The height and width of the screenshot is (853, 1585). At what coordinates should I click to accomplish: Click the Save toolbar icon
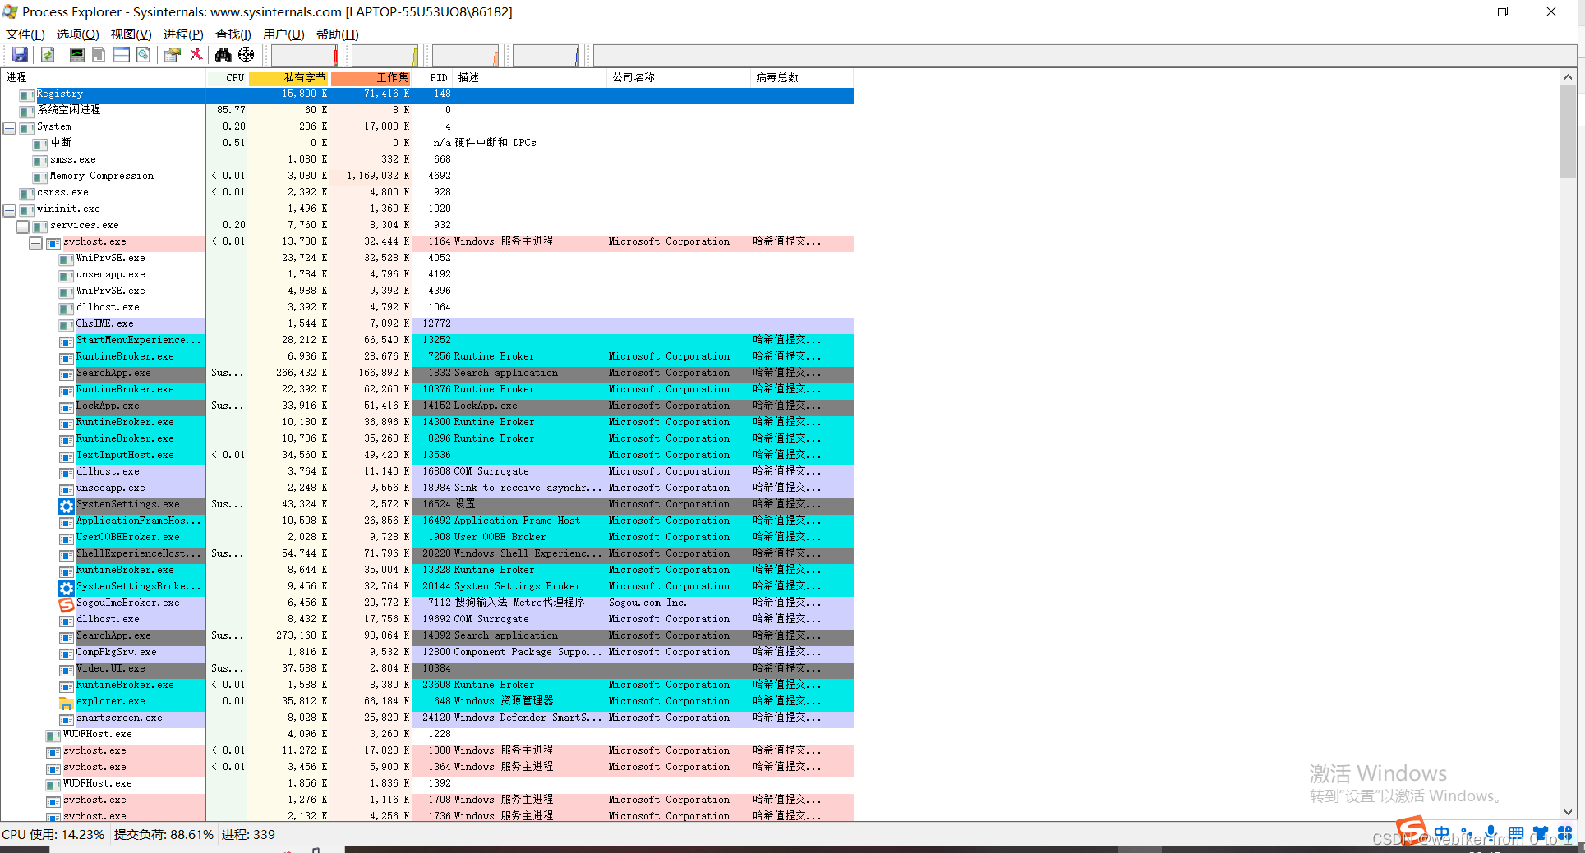[x=20, y=55]
